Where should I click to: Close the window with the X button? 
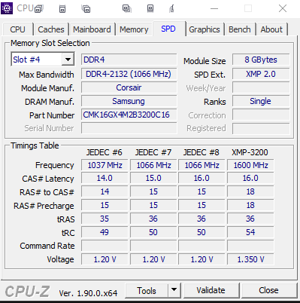pyautogui.click(x=283, y=8)
